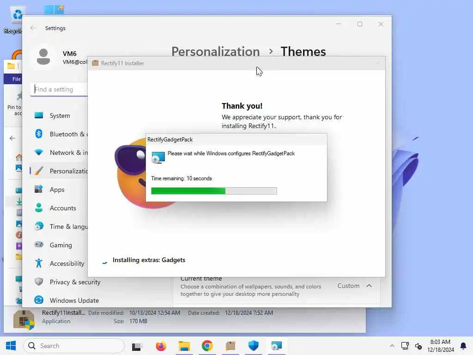Viewport: 473px width, 355px height.
Task: Click the 'Installing extras: Gadgets' status text
Action: (x=149, y=260)
